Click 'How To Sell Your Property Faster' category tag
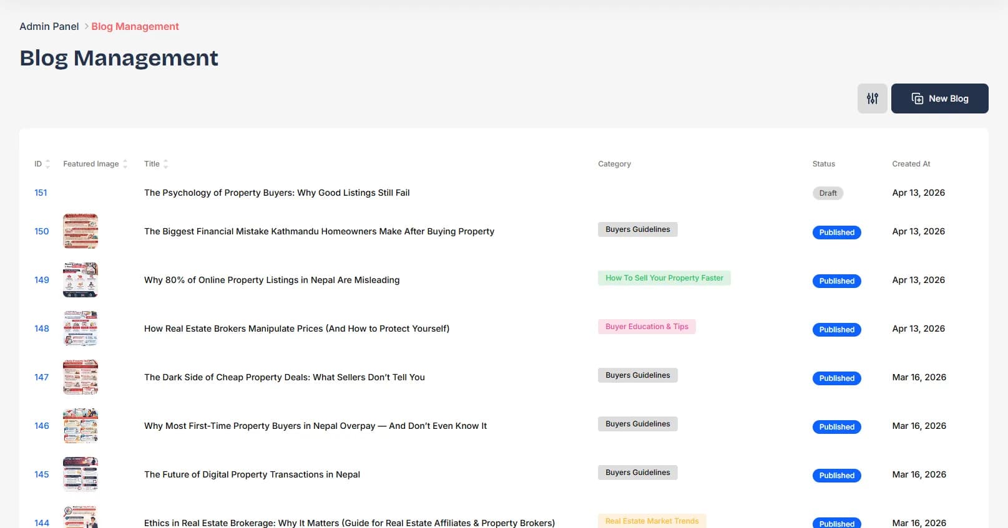Screen dimensions: 1008x528 point(664,278)
